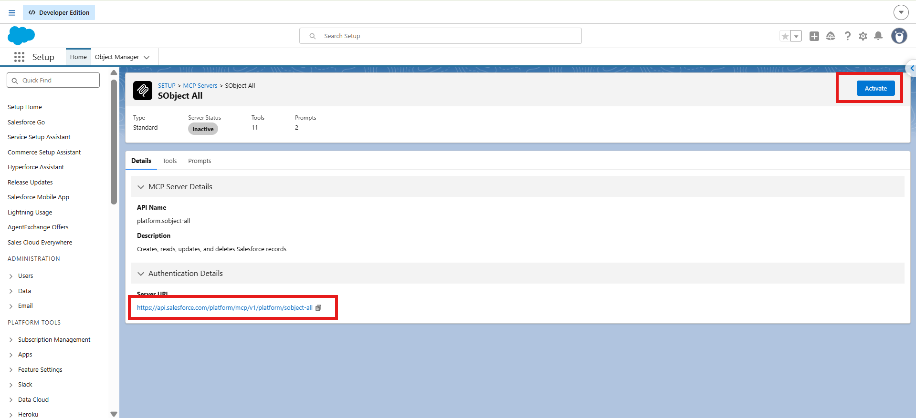Screen dimensions: 916x418
Task: Open the help question mark icon
Action: pyautogui.click(x=847, y=36)
